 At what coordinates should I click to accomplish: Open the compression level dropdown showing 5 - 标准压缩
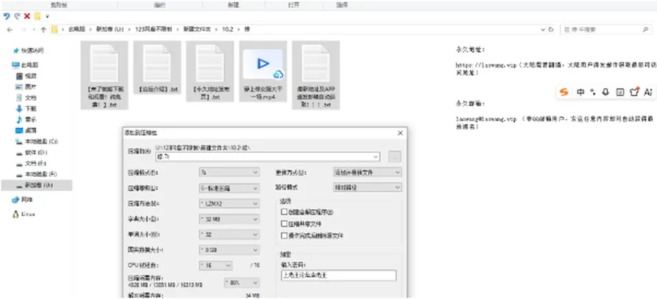tap(229, 188)
